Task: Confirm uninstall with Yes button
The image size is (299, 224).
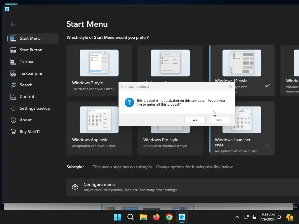Action: 195,120
